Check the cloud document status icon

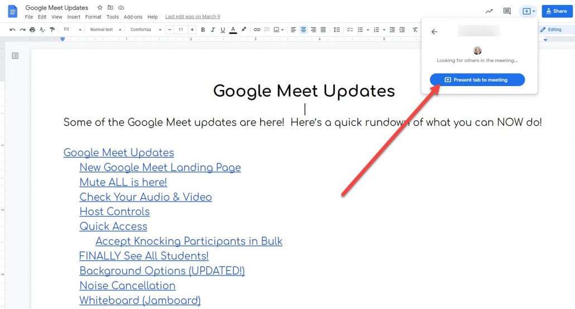coord(121,7)
